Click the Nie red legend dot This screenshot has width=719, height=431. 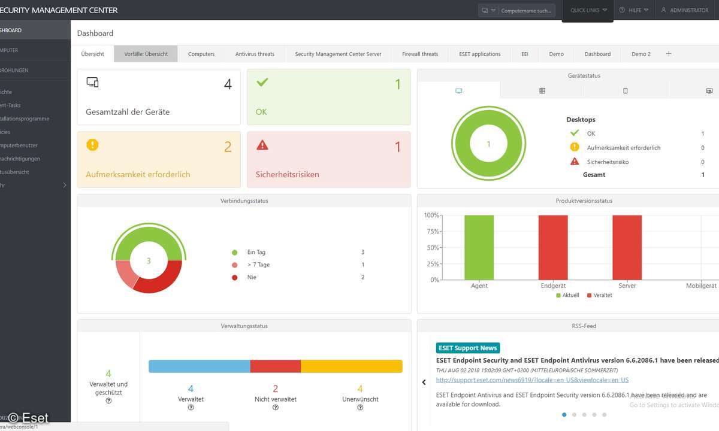click(234, 277)
